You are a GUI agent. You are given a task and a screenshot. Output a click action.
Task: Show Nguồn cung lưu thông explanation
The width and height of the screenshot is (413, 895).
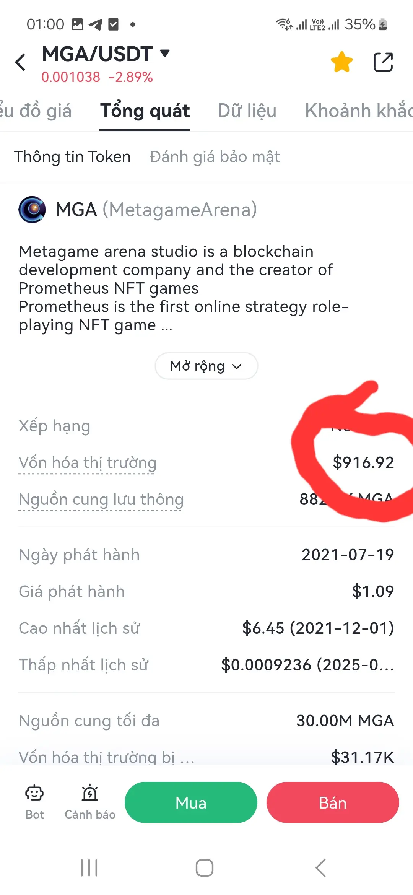(101, 500)
